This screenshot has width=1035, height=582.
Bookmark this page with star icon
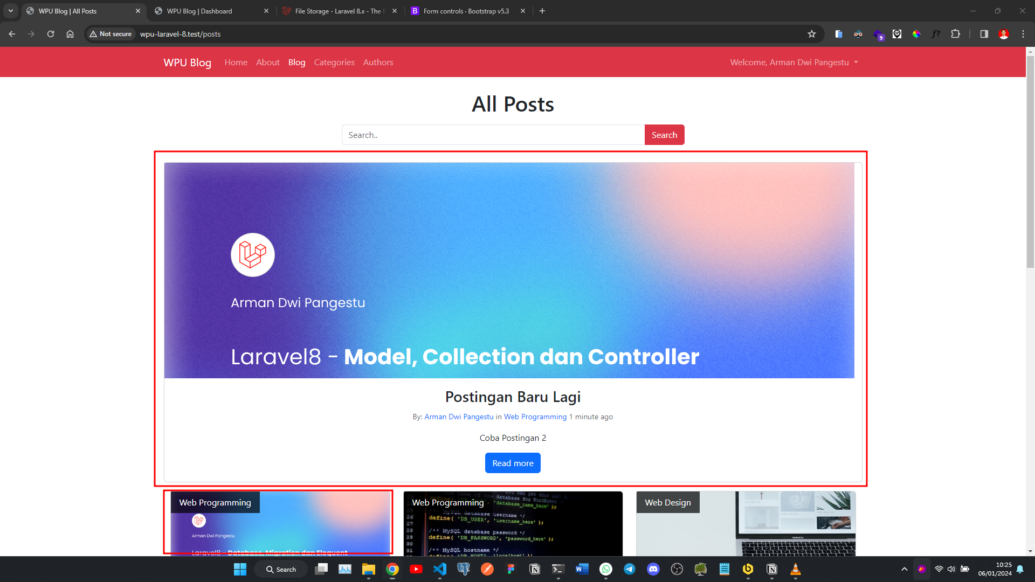[x=812, y=34]
